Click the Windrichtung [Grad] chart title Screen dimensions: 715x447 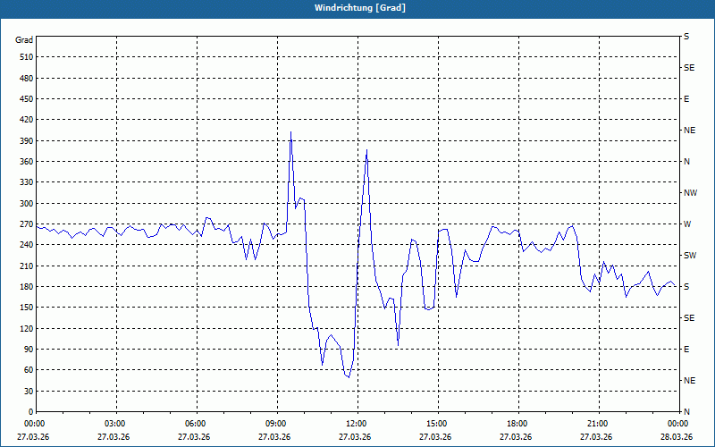coord(360,8)
